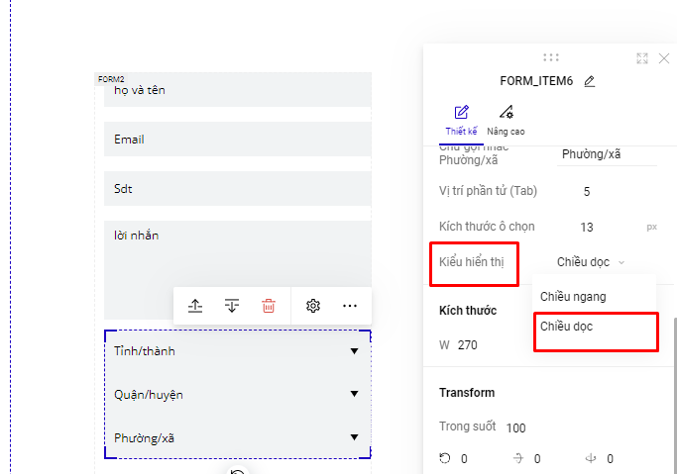Switch to the Nâng cao tab
This screenshot has width=677, height=474.
(x=506, y=120)
